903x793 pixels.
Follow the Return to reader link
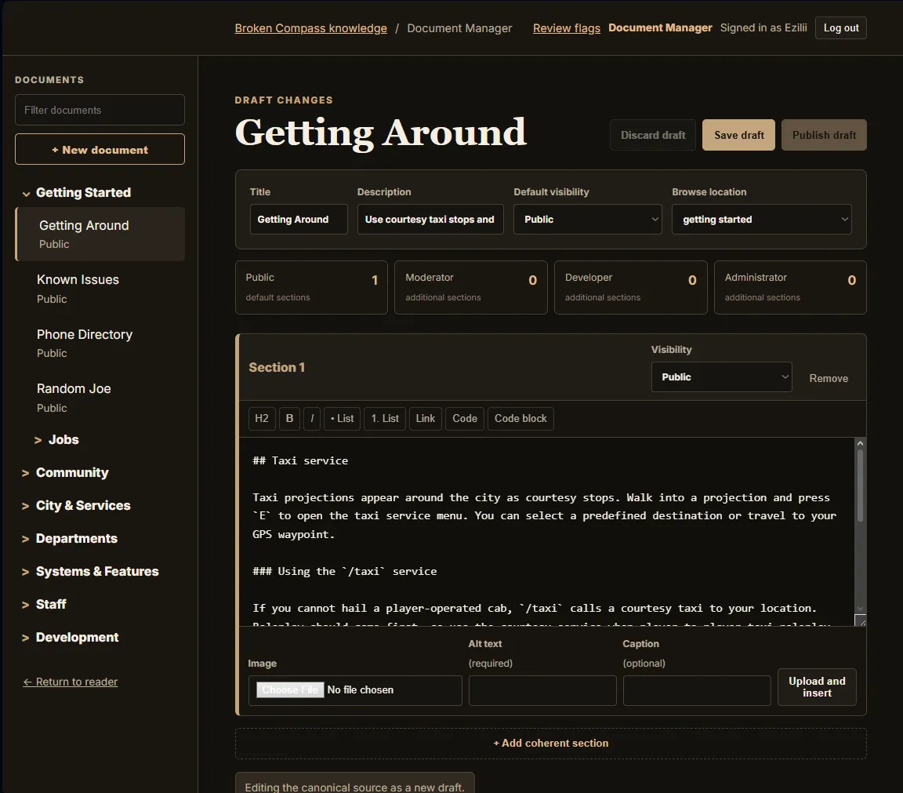(x=71, y=682)
